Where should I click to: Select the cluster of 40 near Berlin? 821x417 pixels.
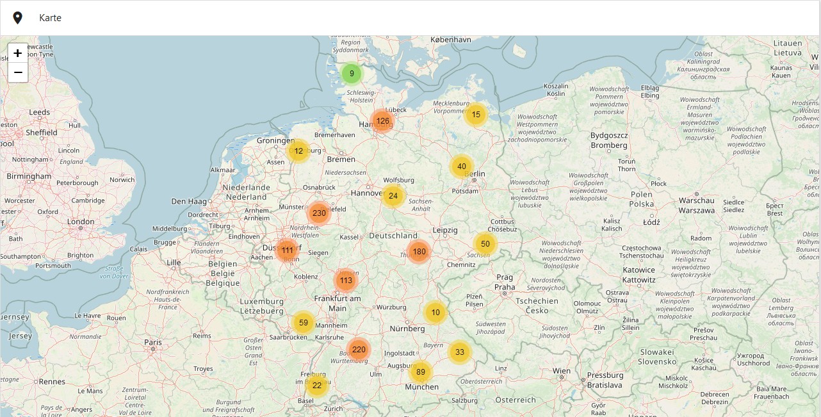tap(462, 167)
